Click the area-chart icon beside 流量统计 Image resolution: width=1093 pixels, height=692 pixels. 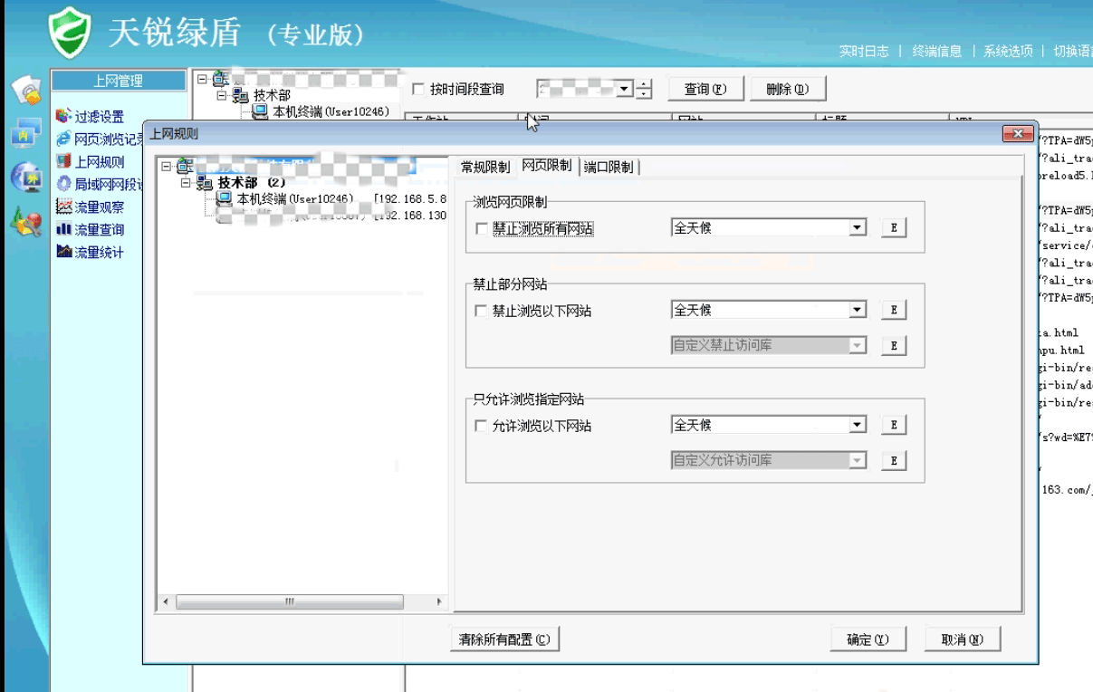[62, 252]
